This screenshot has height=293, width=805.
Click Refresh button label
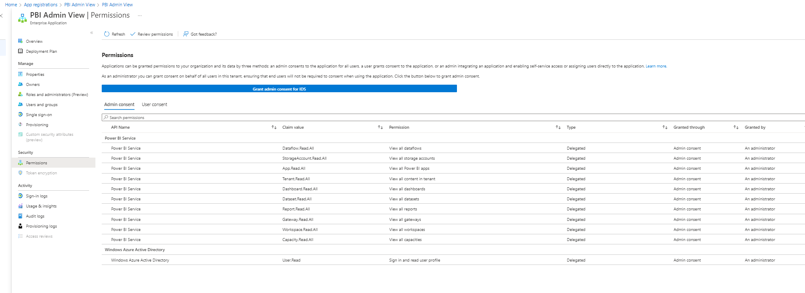(x=118, y=34)
